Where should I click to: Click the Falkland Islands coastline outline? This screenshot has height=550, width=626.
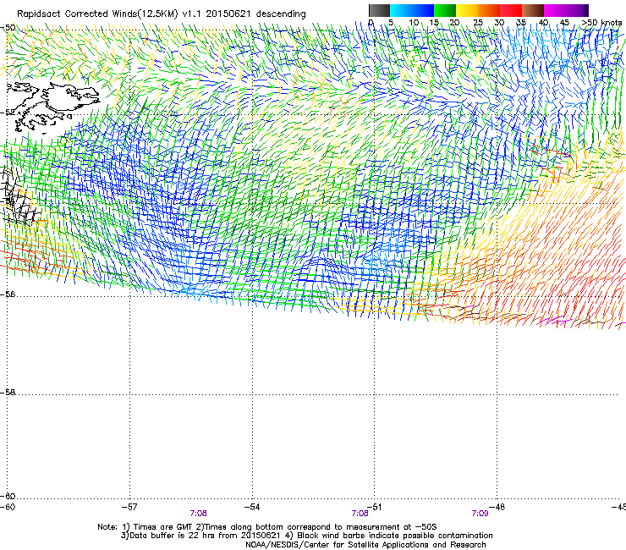pyautogui.click(x=52, y=106)
